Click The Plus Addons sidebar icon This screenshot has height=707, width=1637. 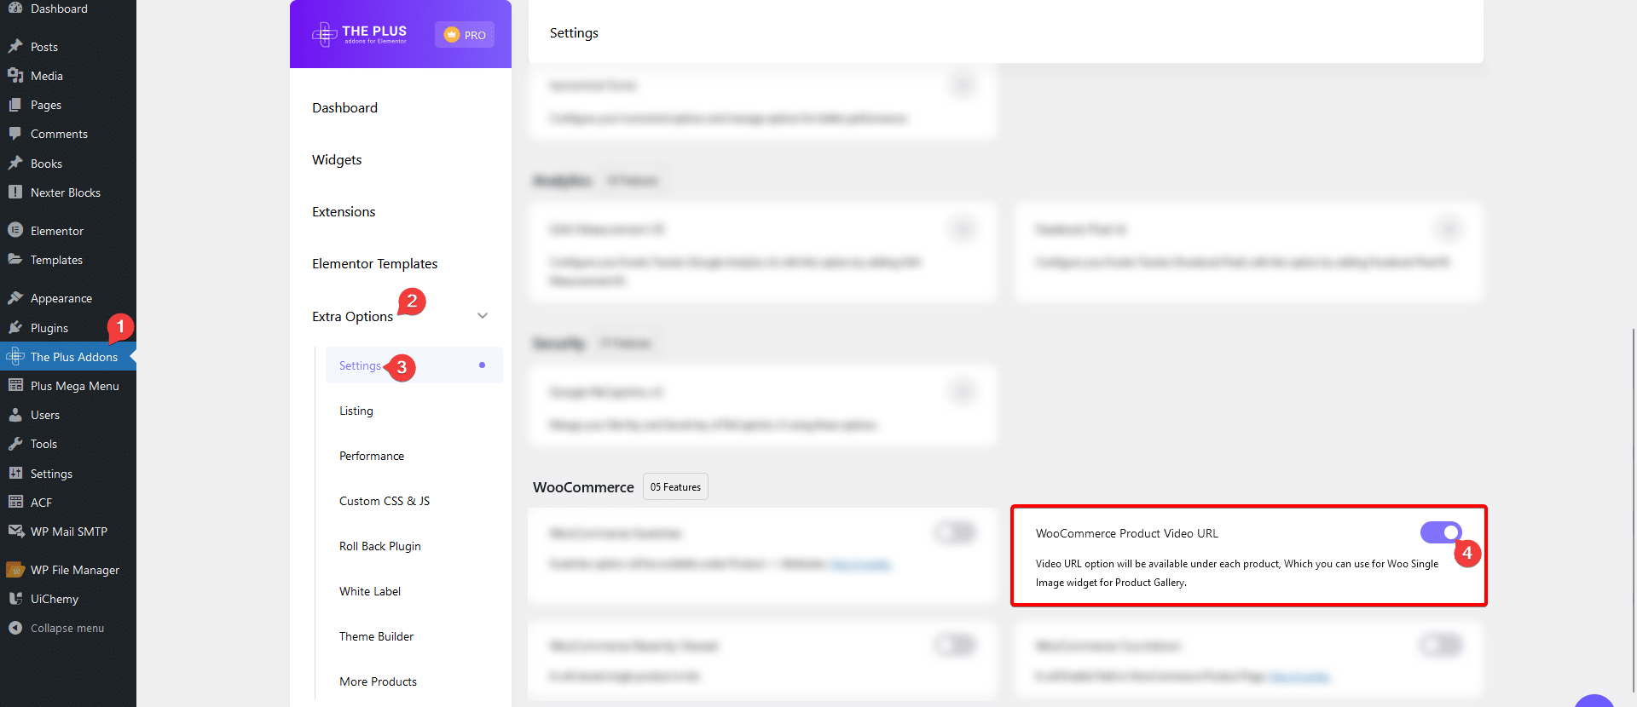15,356
